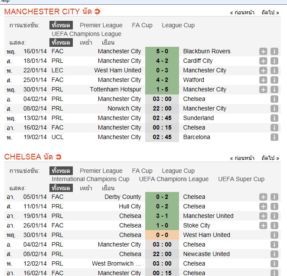Go to next page (ถัดไป) of Manchester City matches

(270, 13)
